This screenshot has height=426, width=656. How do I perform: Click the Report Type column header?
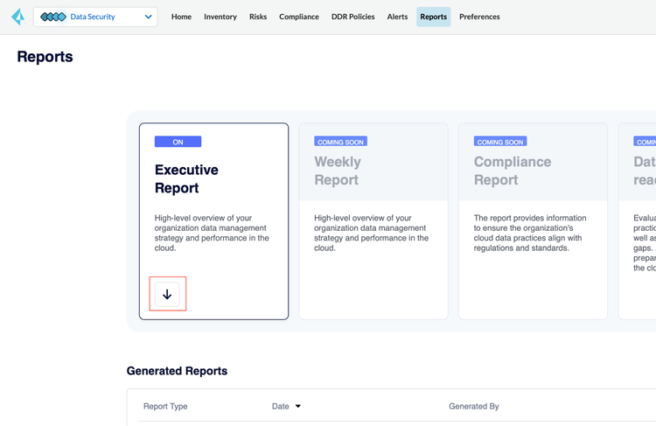click(x=165, y=406)
